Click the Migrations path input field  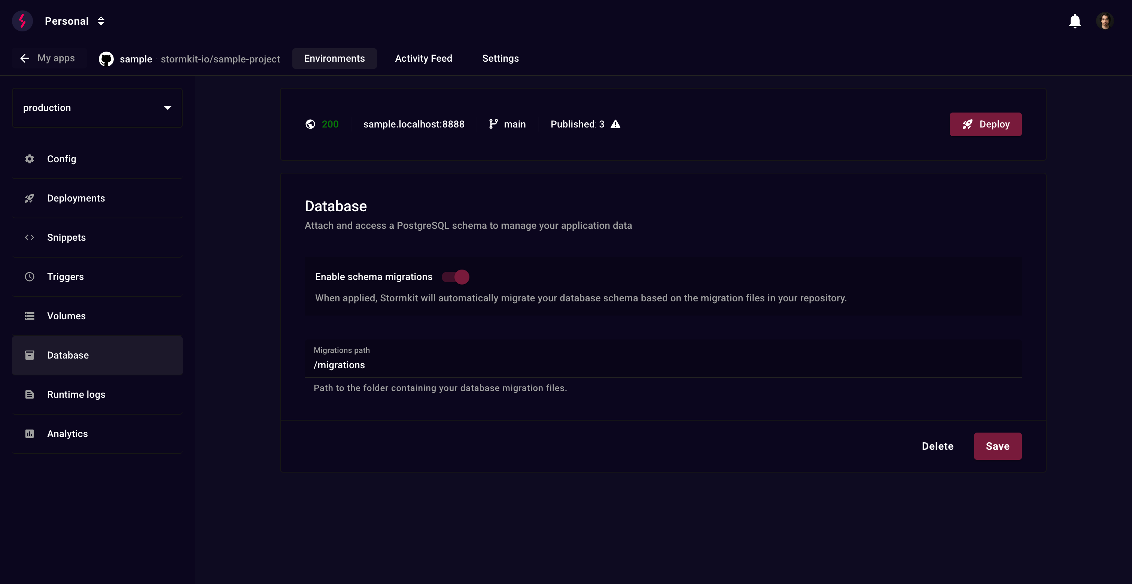(x=663, y=365)
